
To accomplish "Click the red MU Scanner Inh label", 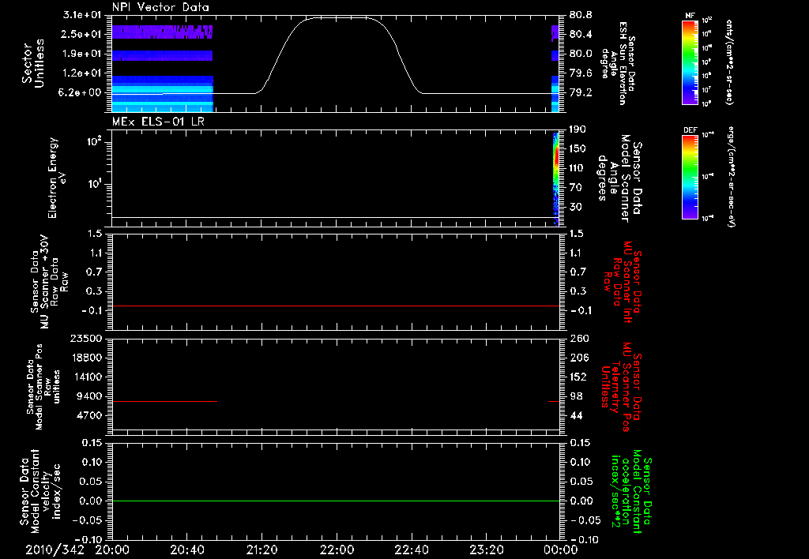I will 622,282.
